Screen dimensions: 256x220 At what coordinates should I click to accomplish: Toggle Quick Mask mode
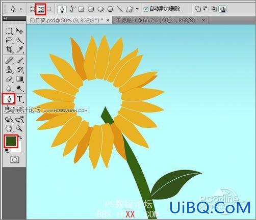point(15,160)
